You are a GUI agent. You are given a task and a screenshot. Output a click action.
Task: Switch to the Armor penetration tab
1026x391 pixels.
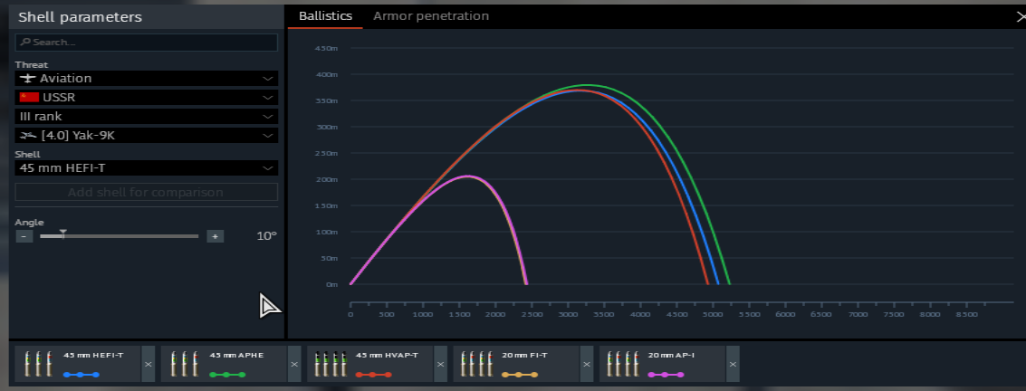pyautogui.click(x=431, y=16)
